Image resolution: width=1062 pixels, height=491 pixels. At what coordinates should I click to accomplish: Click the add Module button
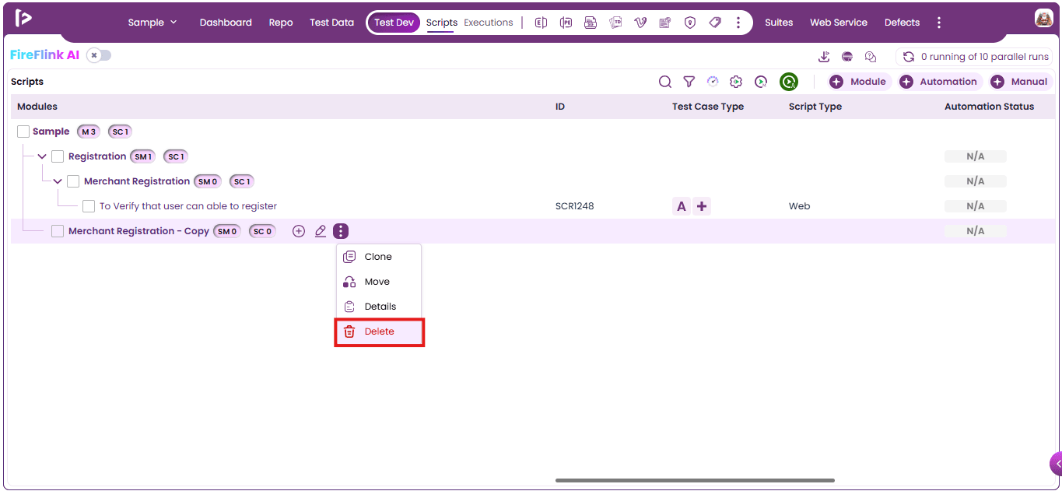coord(859,82)
